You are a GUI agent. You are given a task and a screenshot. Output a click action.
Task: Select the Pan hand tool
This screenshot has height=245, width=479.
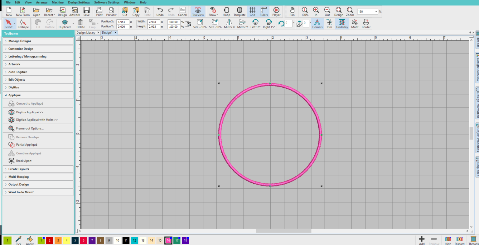click(292, 12)
